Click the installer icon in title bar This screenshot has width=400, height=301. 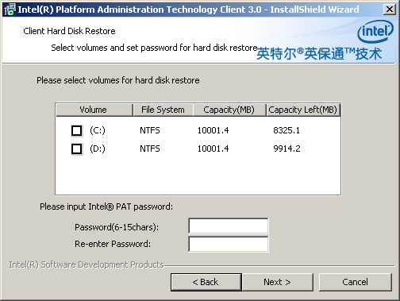point(10,10)
